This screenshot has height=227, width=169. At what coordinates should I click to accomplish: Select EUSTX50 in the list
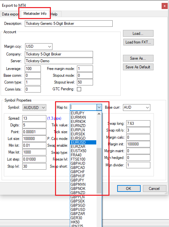coord(83,151)
